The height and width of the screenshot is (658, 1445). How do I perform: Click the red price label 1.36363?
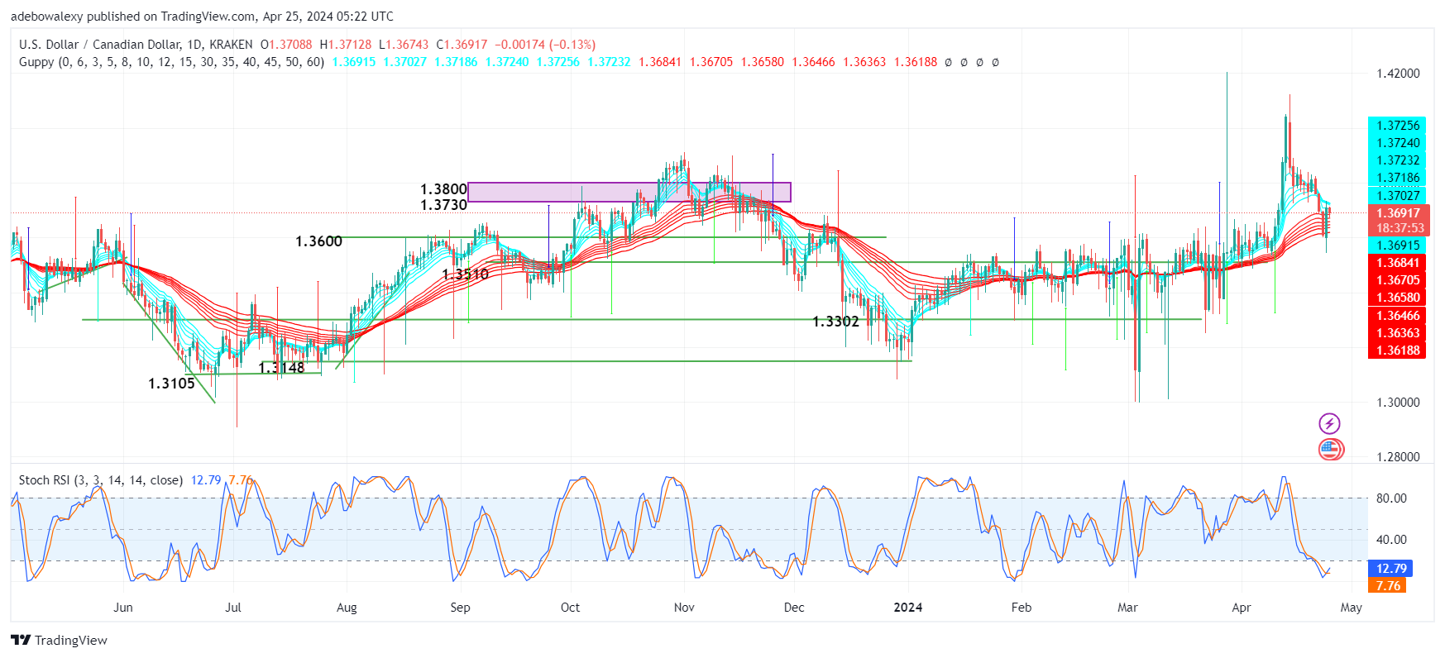[1397, 333]
